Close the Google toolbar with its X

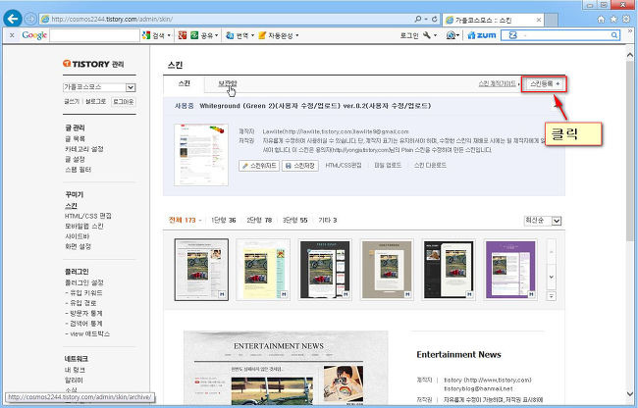(x=12, y=35)
